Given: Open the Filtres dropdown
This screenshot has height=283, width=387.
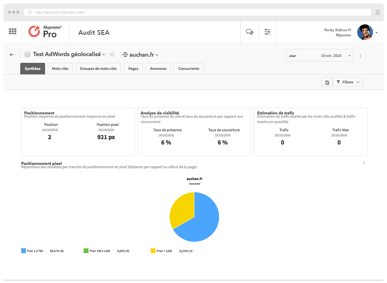Looking at the screenshot, I should click(x=348, y=82).
